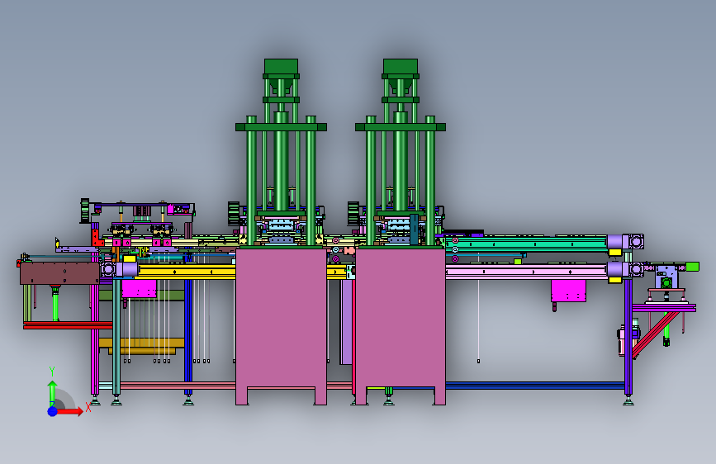Viewport: 716px width, 464px height.
Task: Select the magenta box under the pink rail
Action: tap(568, 291)
